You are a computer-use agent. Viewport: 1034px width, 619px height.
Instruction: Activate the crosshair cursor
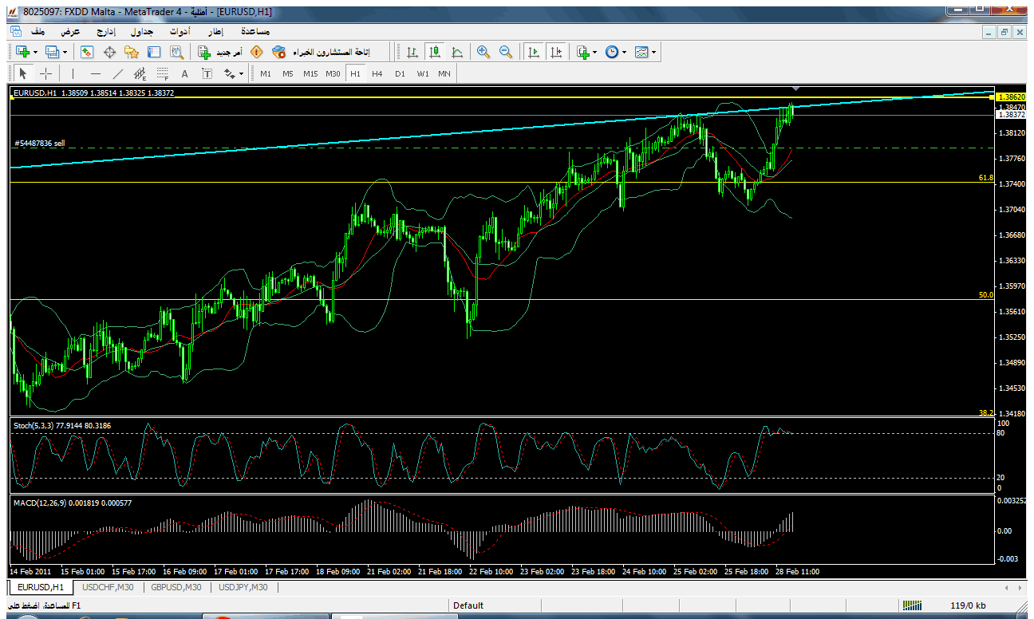click(45, 73)
